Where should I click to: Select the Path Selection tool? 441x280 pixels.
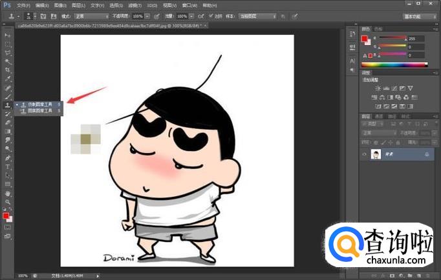(8, 175)
